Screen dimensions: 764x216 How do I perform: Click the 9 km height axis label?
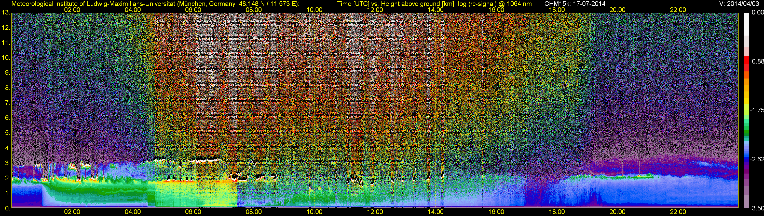(x=7, y=73)
